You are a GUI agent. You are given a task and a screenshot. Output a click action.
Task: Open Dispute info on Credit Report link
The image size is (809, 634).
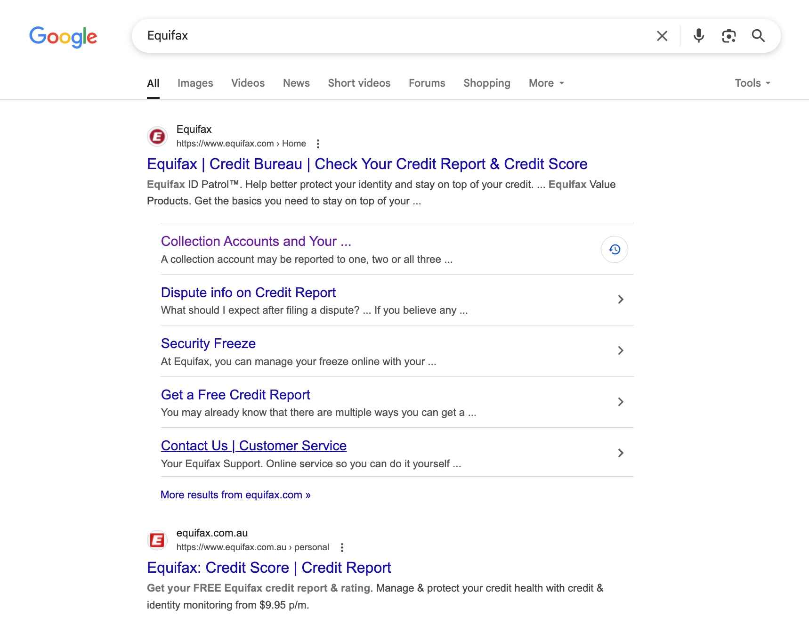pos(248,293)
